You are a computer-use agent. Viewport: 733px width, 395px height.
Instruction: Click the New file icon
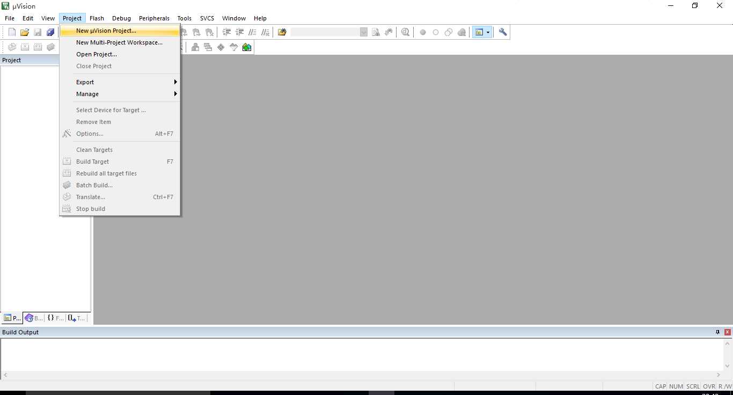12,32
